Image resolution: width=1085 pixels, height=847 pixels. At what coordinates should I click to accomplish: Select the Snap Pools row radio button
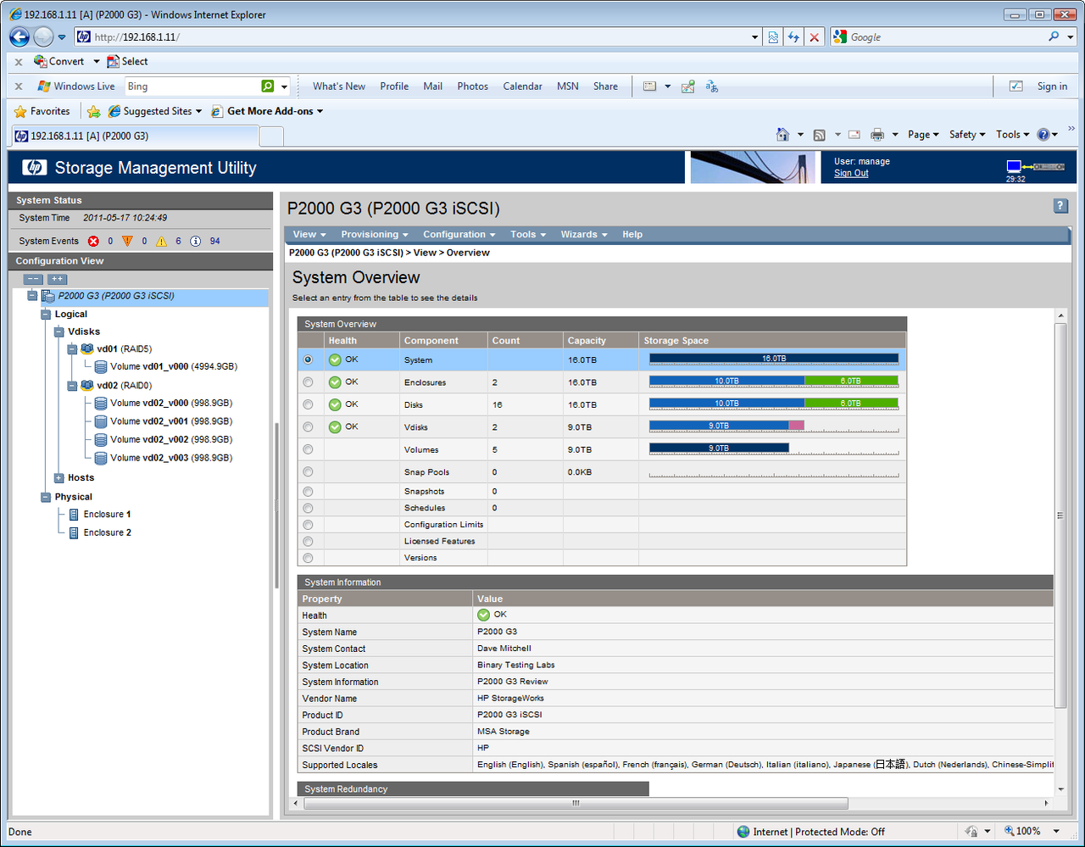(x=308, y=472)
